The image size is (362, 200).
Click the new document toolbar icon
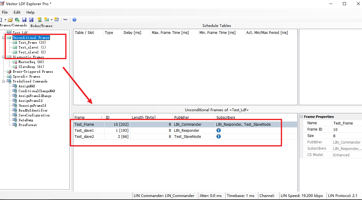pyautogui.click(x=1, y=20)
